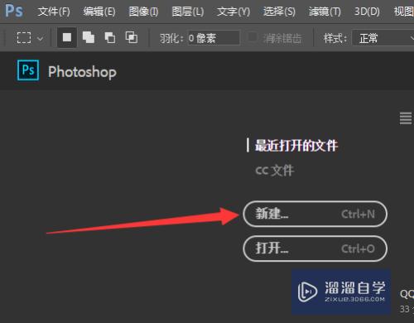Image resolution: width=414 pixels, height=323 pixels.
Task: Open the 编辑(E) menu
Action: pyautogui.click(x=99, y=12)
